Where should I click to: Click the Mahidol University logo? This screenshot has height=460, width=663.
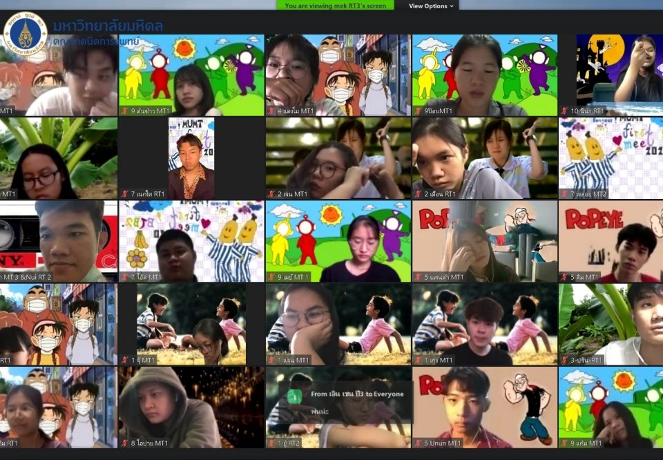[x=25, y=30]
